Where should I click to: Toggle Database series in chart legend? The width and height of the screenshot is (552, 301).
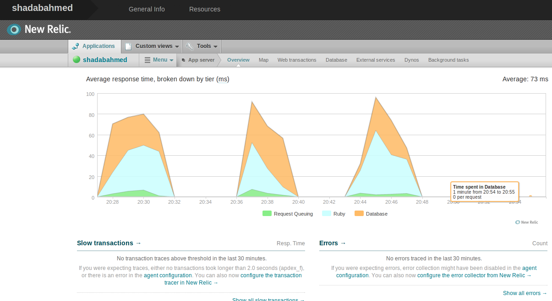click(x=359, y=214)
